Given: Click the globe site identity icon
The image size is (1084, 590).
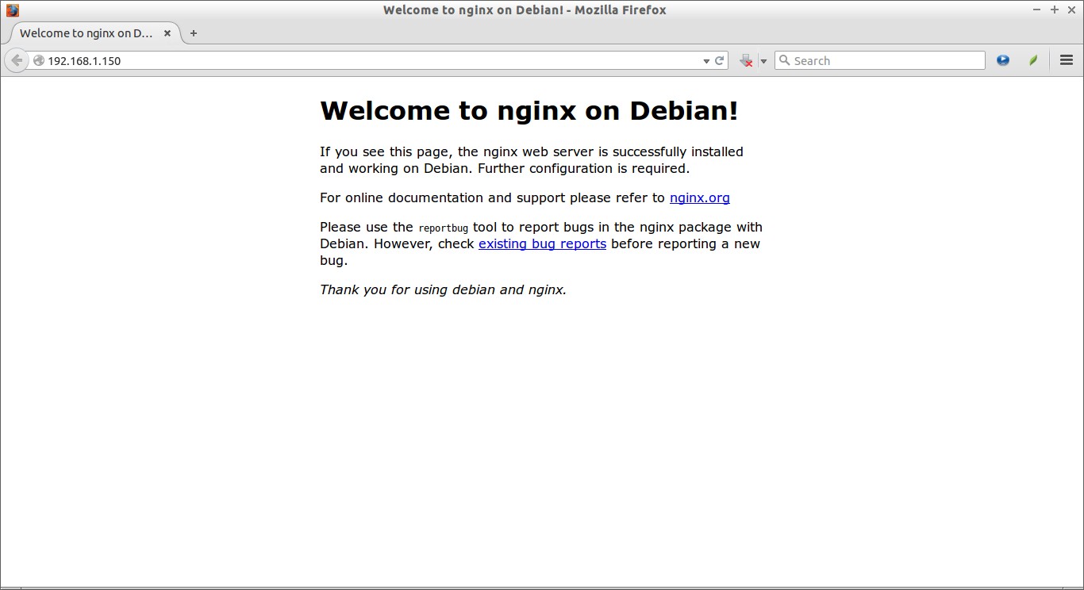Looking at the screenshot, I should pyautogui.click(x=38, y=60).
